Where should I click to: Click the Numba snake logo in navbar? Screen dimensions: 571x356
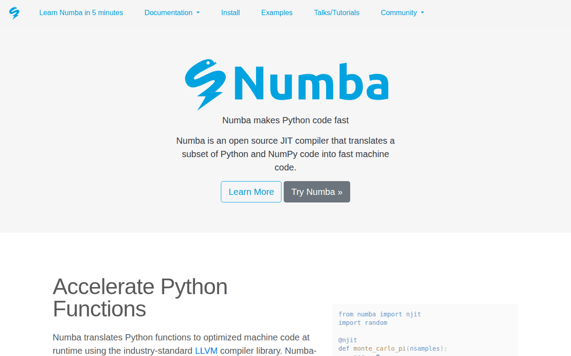point(14,13)
